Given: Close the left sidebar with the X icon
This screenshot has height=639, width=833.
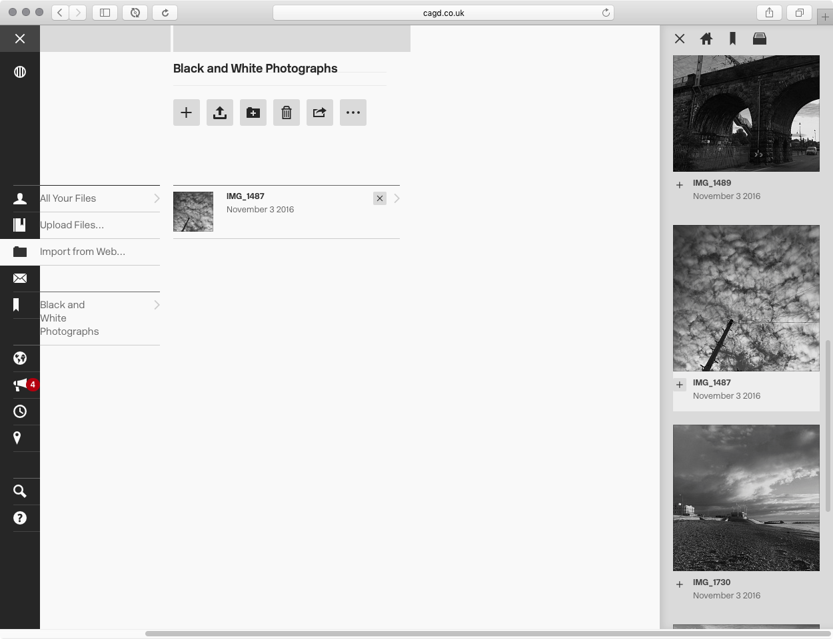Looking at the screenshot, I should point(20,39).
